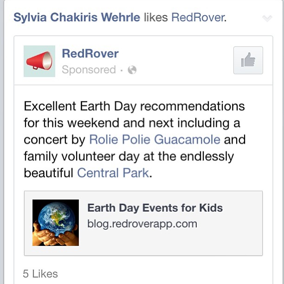Click the red megaphone page avatar
This screenshot has height=284, width=284.
point(39,61)
